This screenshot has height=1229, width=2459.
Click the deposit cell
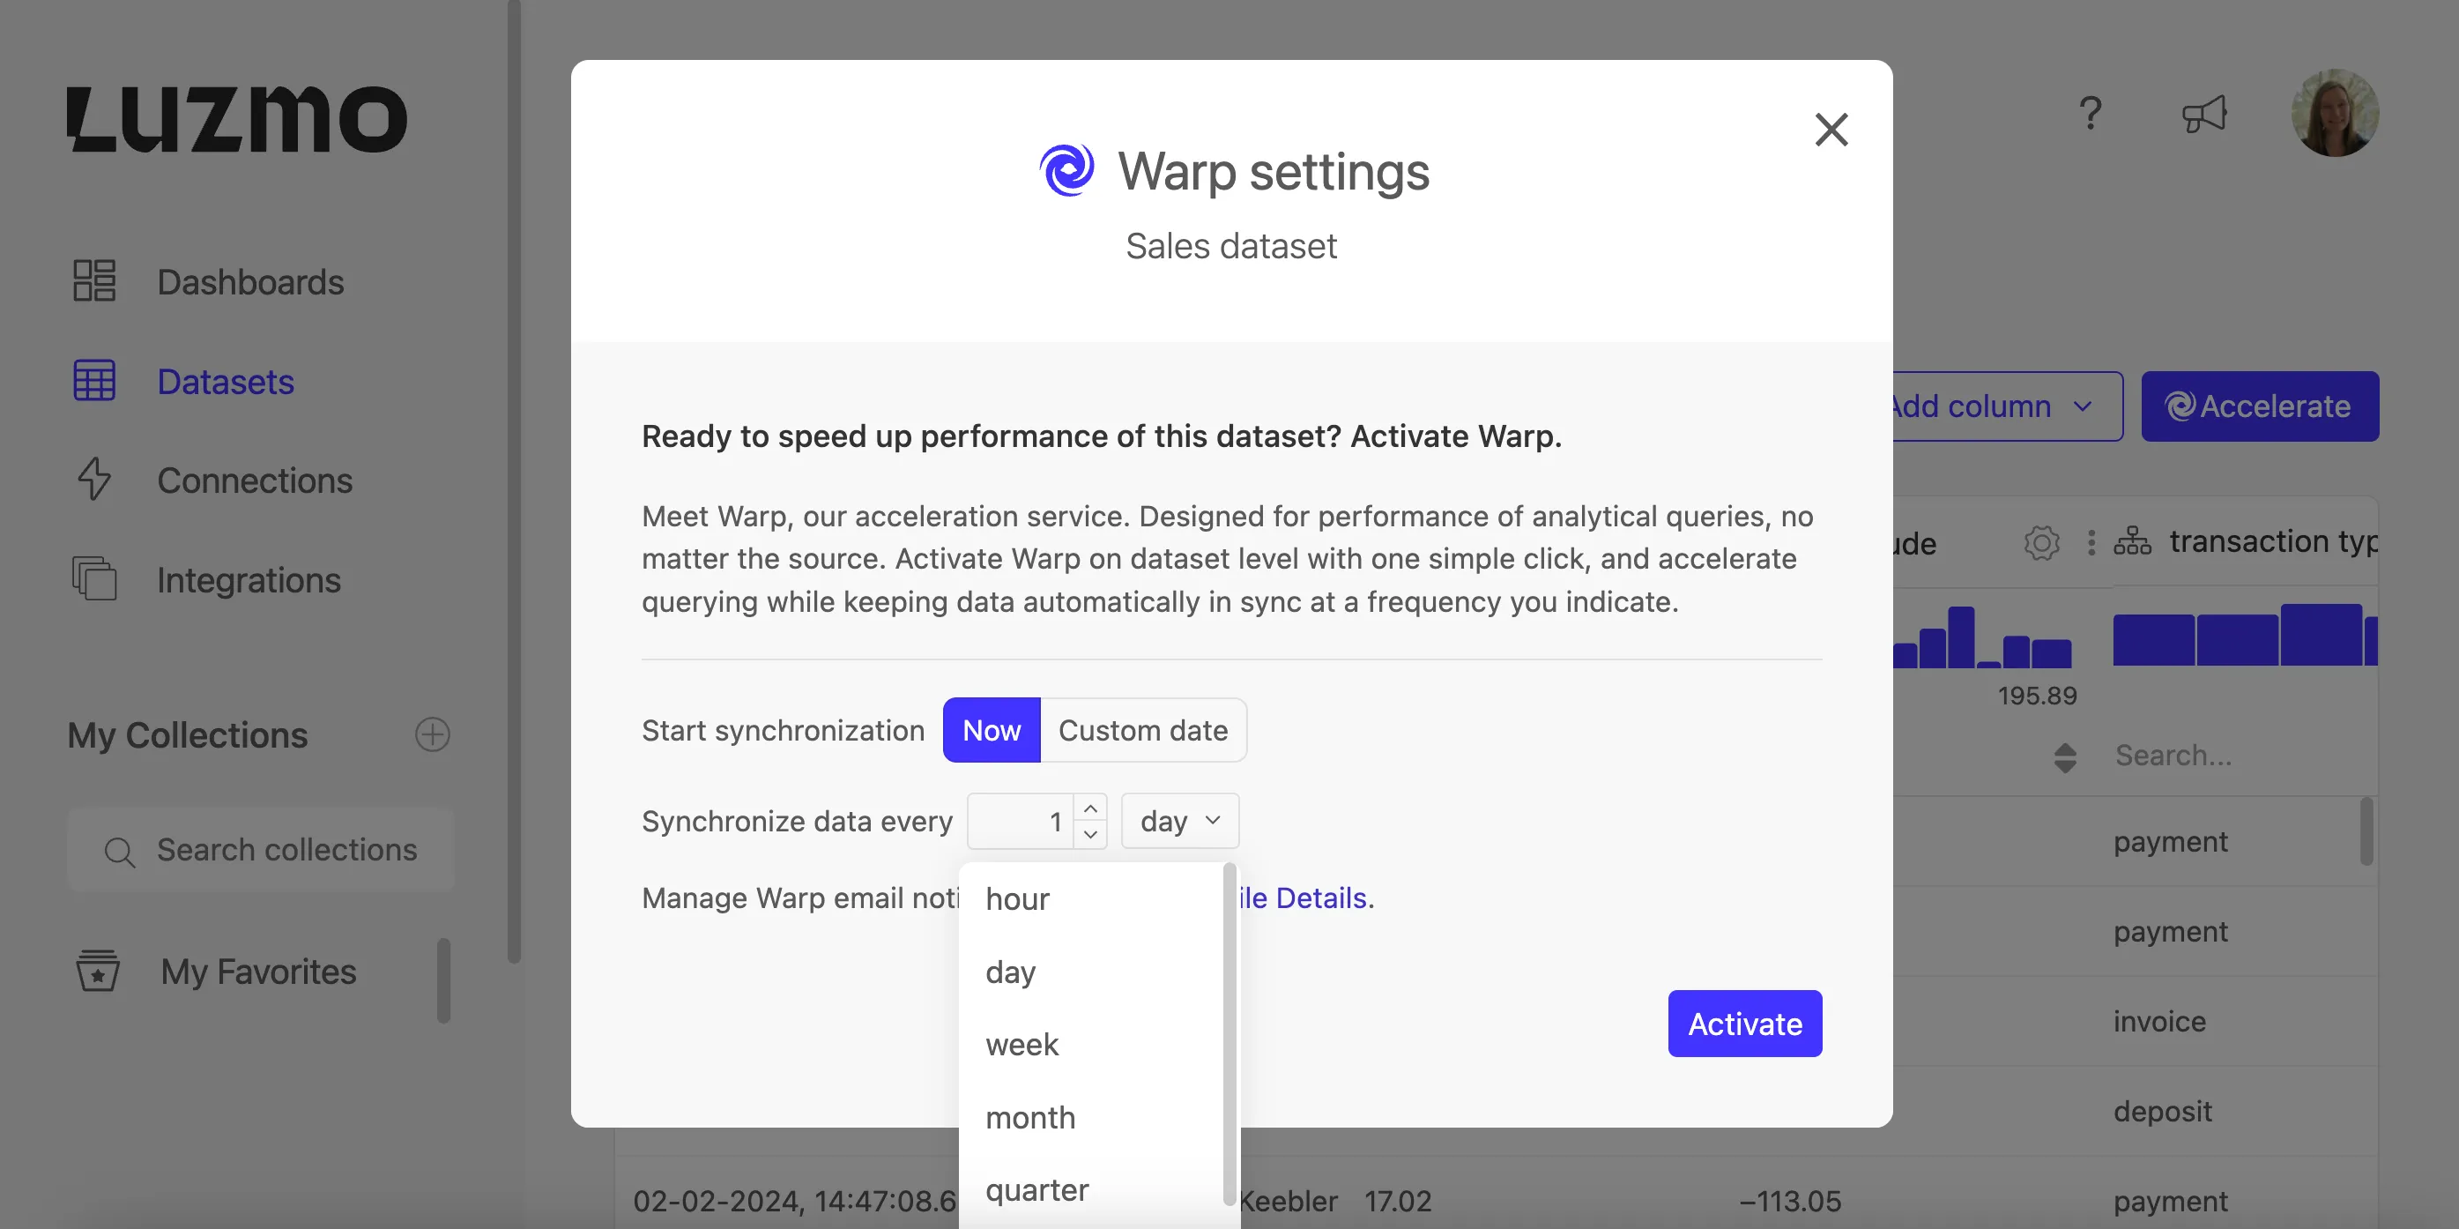(x=2162, y=1111)
